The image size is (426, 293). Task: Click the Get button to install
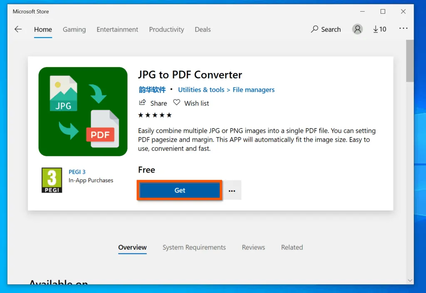[x=179, y=190]
